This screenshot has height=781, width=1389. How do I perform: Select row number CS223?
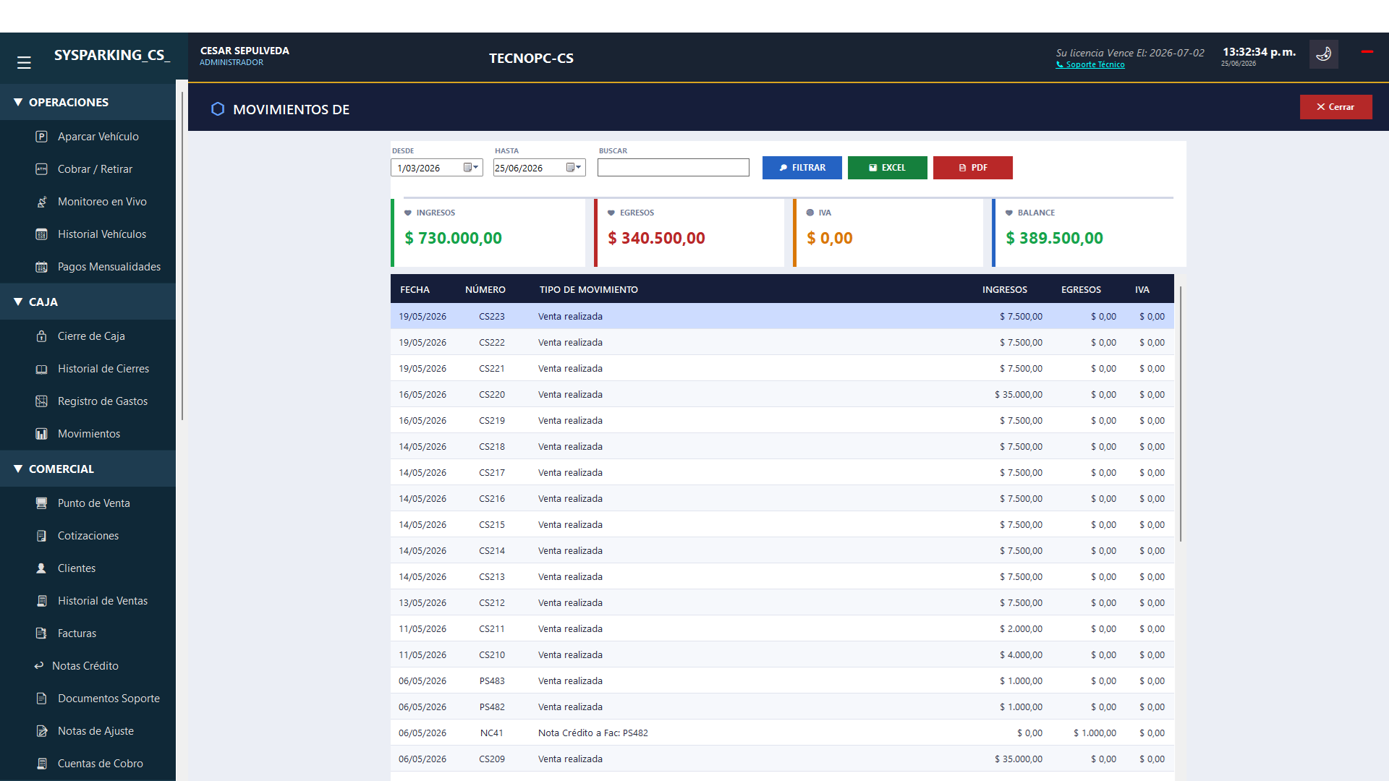pos(782,316)
